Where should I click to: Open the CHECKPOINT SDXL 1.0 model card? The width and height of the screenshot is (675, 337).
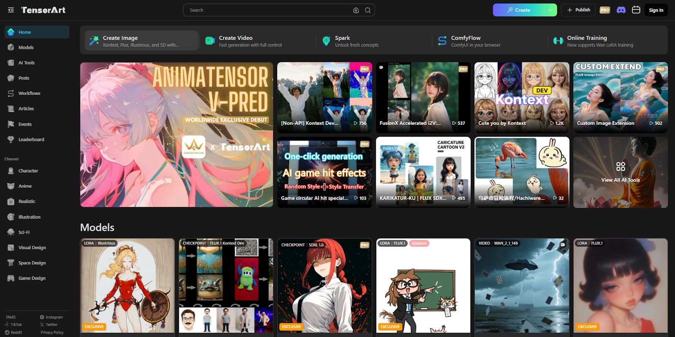pos(324,287)
